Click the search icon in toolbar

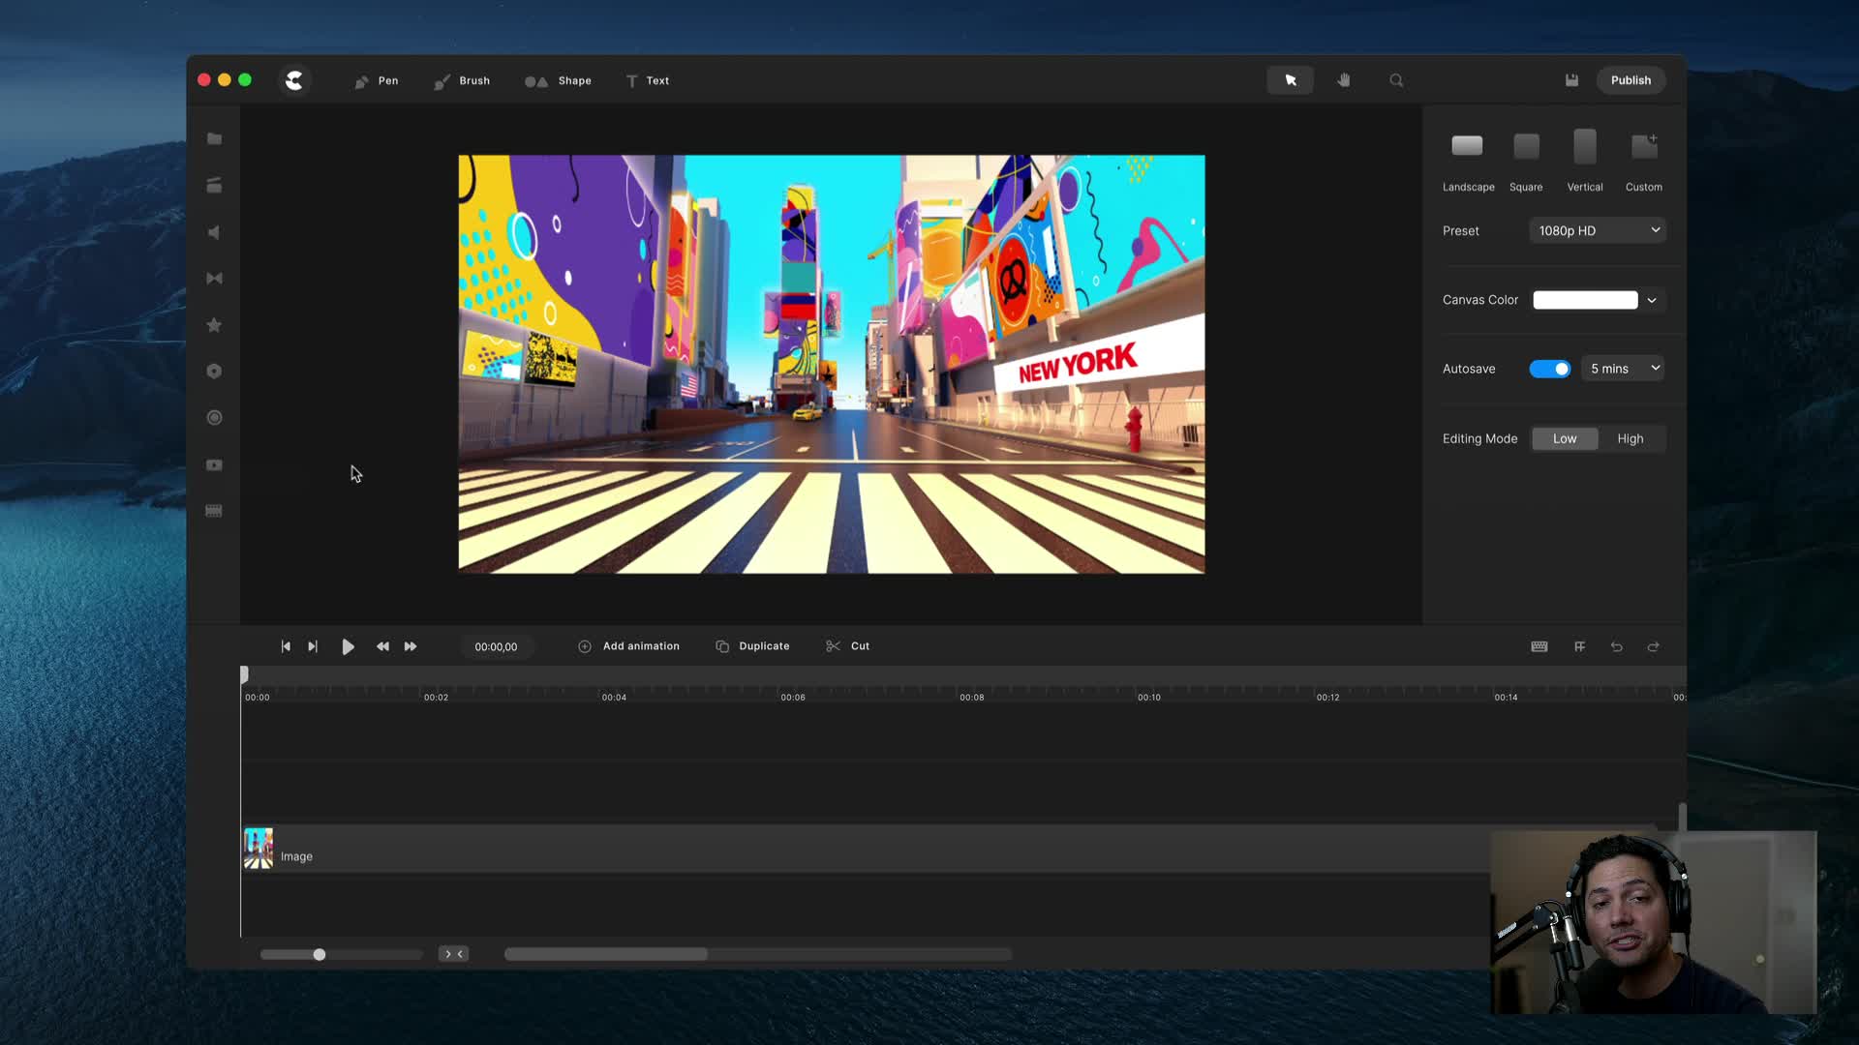coord(1397,80)
